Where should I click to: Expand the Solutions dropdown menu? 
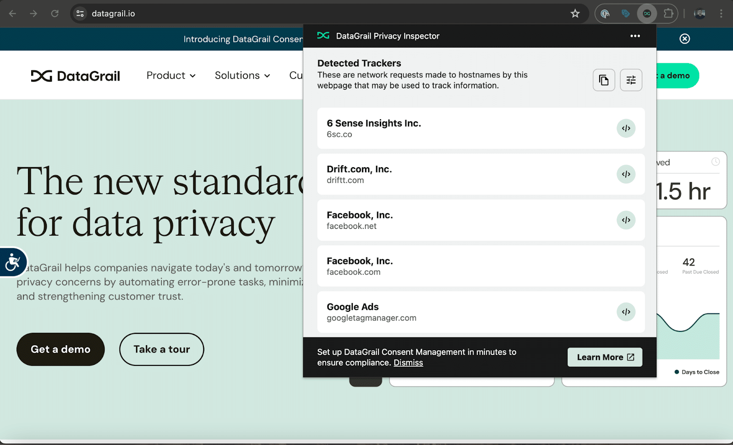(242, 76)
